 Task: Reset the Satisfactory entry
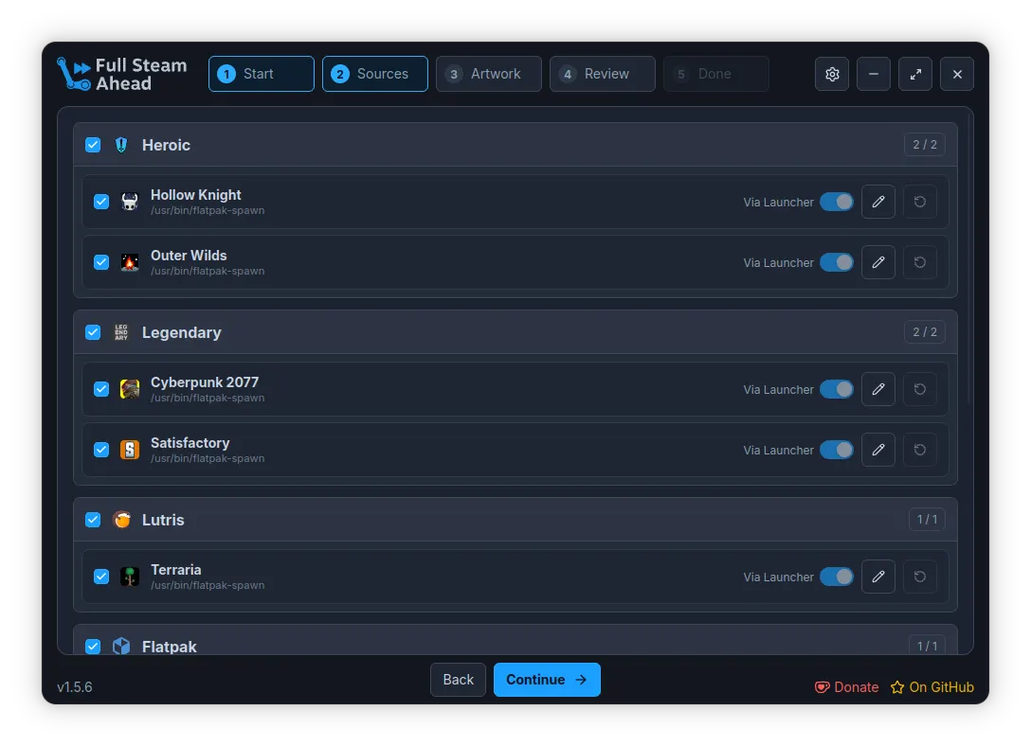coord(920,450)
